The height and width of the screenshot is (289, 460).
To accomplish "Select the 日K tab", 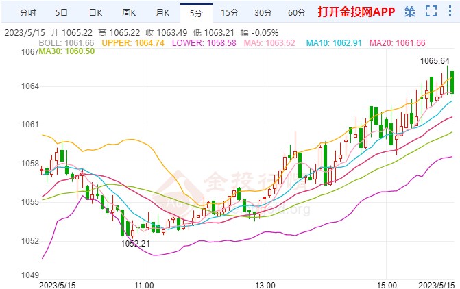I will 96,13.
